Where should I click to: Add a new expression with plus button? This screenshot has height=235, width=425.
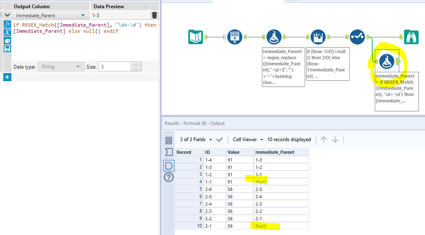7,77
